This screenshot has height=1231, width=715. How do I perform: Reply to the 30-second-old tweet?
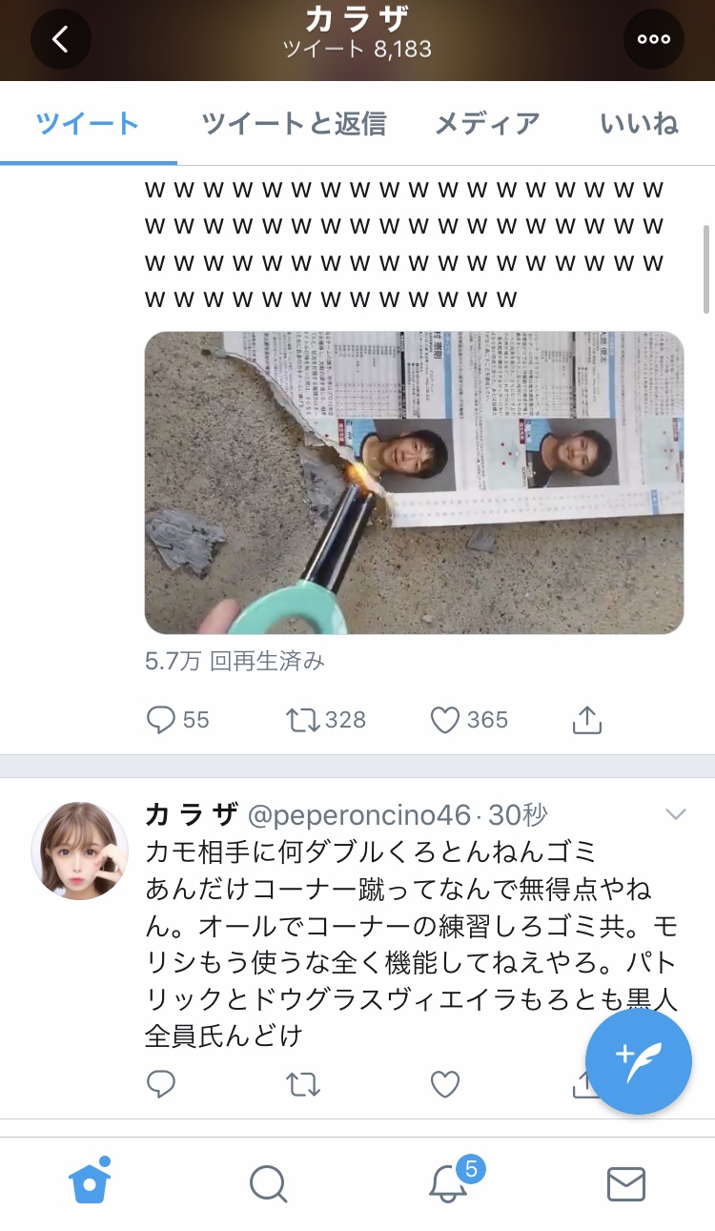[161, 1084]
